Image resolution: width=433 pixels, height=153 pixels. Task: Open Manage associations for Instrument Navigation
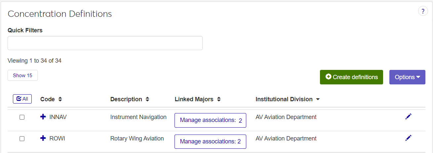click(210, 120)
